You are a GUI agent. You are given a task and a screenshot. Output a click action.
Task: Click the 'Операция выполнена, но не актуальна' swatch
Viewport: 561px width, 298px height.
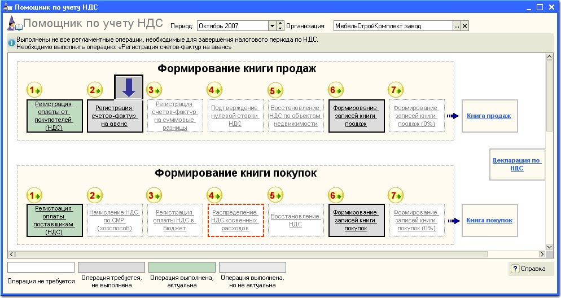pos(252,267)
